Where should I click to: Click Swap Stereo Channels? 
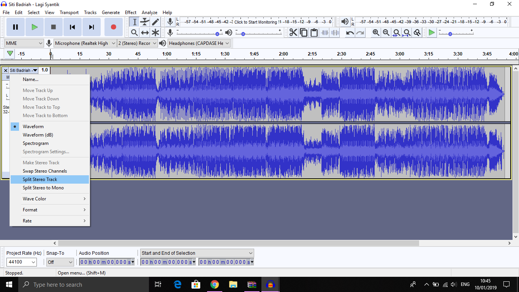[x=45, y=171]
